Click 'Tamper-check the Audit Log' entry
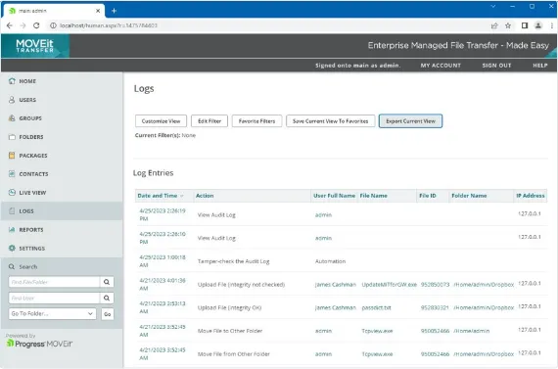Image resolution: width=558 pixels, height=369 pixels. click(x=233, y=261)
